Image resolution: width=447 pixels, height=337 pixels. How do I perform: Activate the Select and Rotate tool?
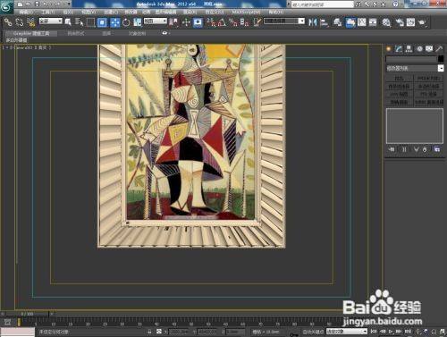coord(126,22)
